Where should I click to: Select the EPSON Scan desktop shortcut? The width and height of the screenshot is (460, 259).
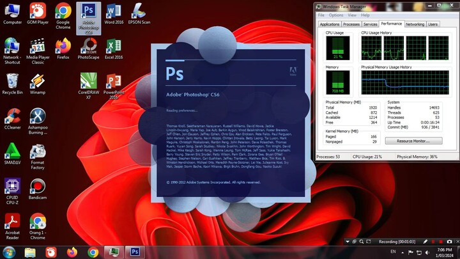139,14
